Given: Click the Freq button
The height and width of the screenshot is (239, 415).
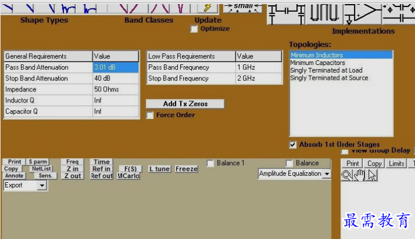Looking at the screenshot, I should 72,162.
